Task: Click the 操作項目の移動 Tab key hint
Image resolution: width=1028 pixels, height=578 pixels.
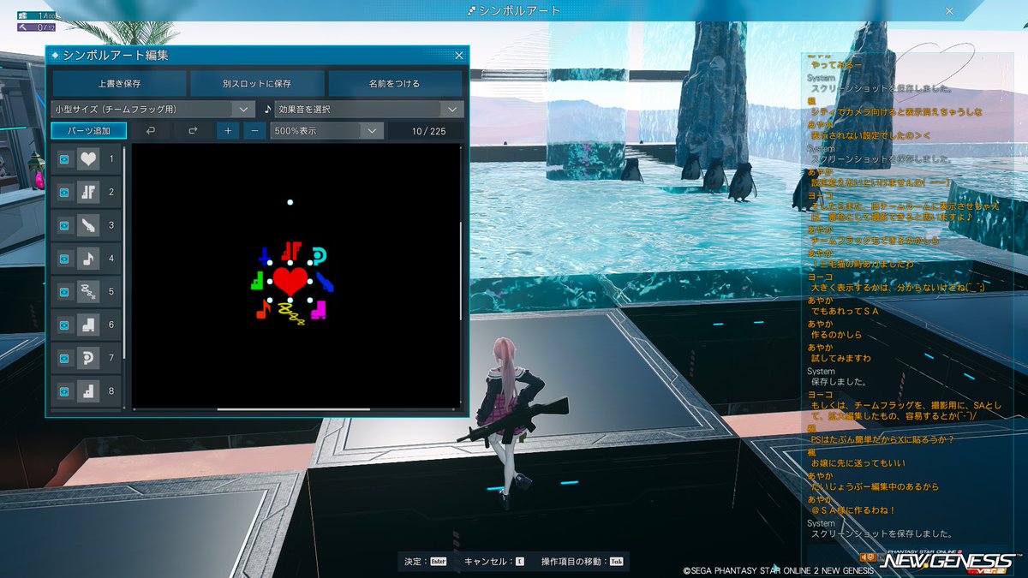Action: (x=583, y=562)
